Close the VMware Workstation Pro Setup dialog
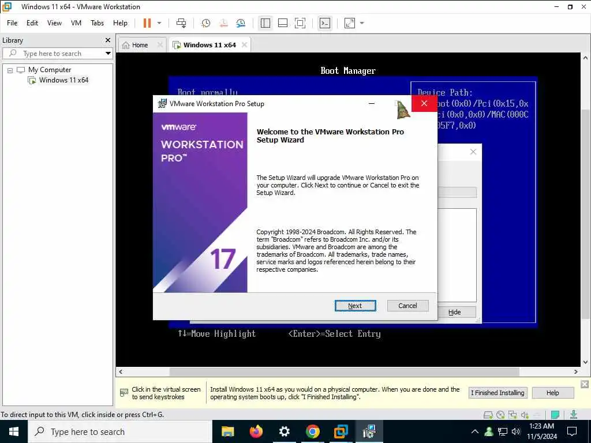Screen dimensions: 591x443 [424, 103]
